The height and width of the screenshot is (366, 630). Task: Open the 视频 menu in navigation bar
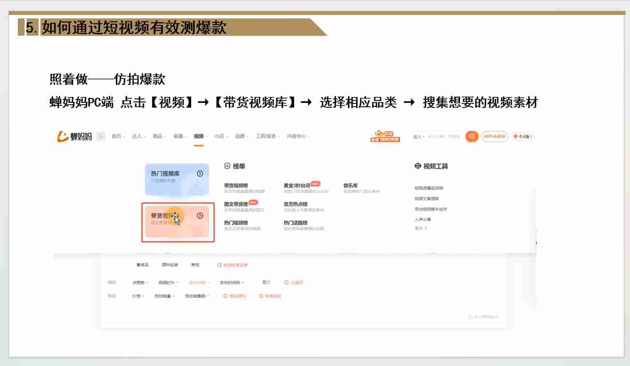pyautogui.click(x=200, y=137)
